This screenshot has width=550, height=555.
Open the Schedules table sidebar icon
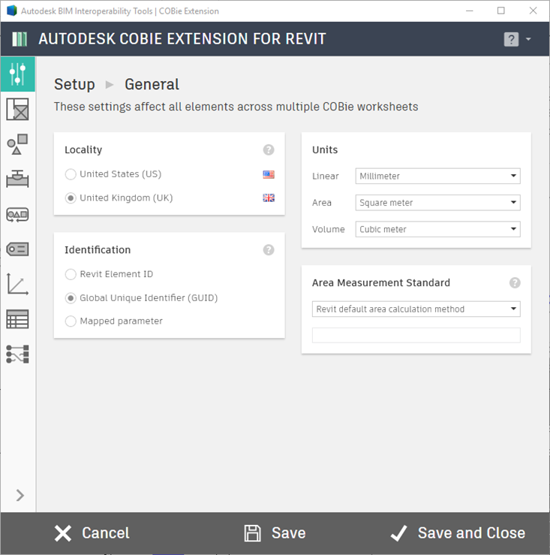click(18, 319)
